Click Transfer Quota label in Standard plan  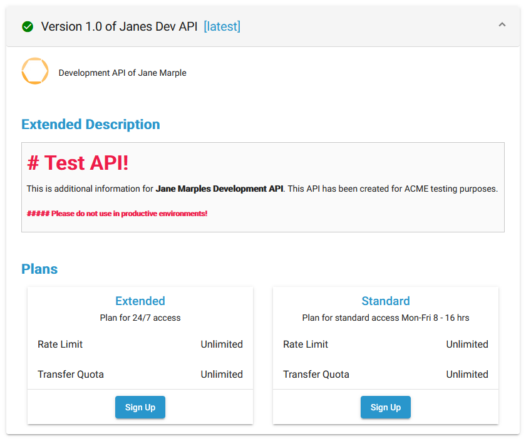click(316, 375)
